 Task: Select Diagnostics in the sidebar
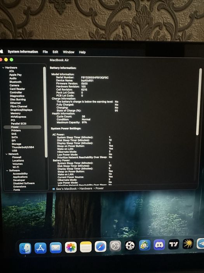click(x=17, y=96)
